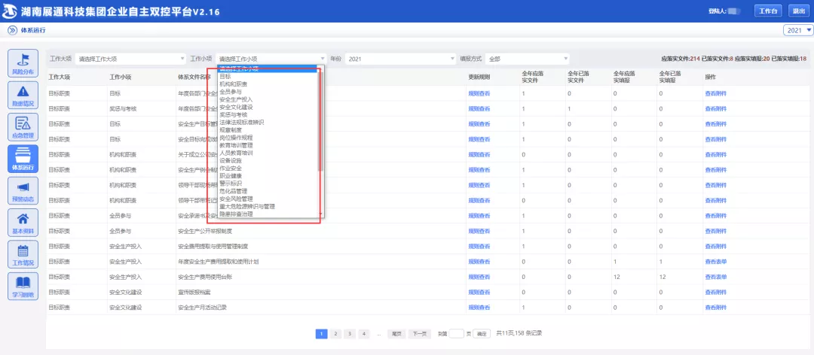Open the 工作情况 calendar icon
Image resolution: width=814 pixels, height=355 pixels.
[23, 254]
